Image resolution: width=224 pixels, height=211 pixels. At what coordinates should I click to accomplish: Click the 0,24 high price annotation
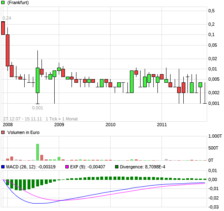tap(7, 18)
